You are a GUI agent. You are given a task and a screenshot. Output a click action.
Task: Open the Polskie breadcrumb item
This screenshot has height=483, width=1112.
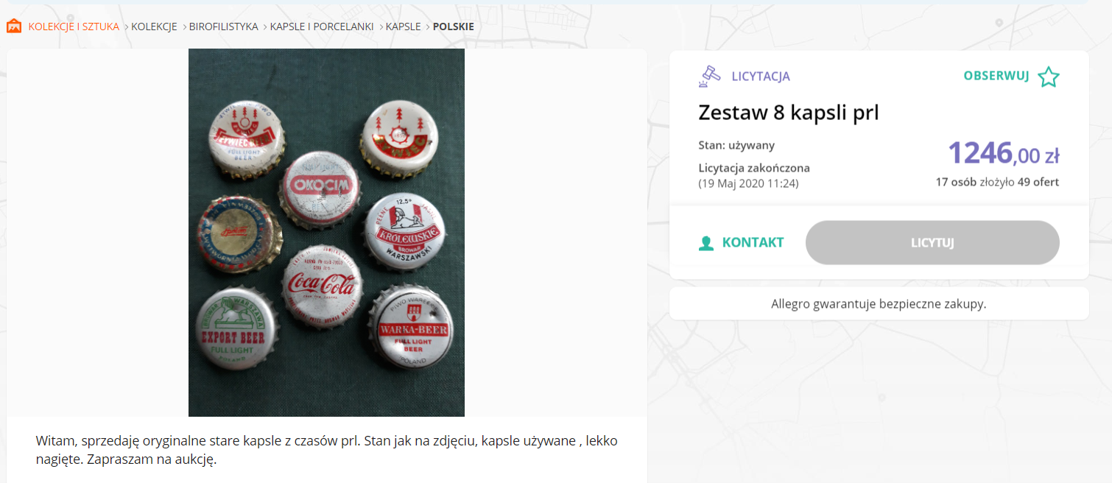[454, 27]
